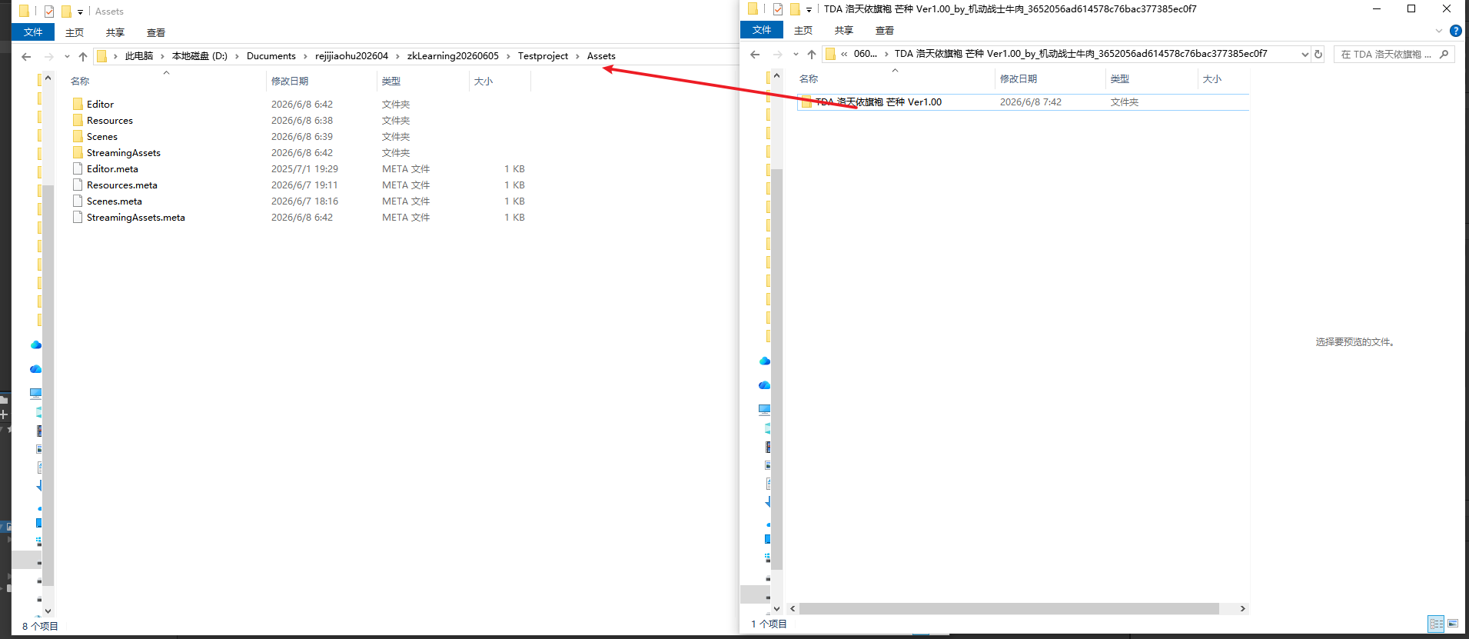Open 文件 tab in Assets window
The image size is (1469, 639).
[x=33, y=32]
